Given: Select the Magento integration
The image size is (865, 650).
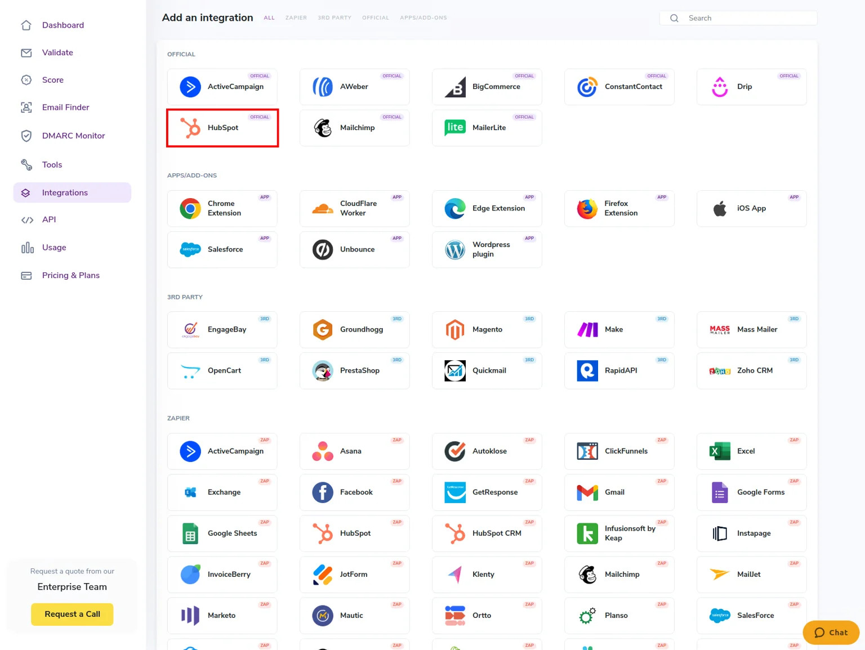Looking at the screenshot, I should 487,329.
